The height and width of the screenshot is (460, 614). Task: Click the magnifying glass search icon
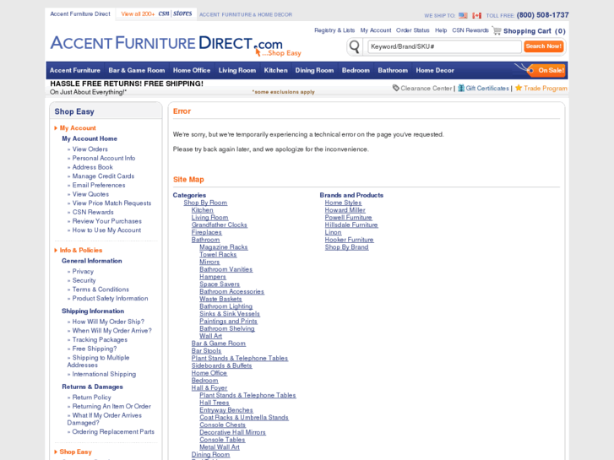355,46
